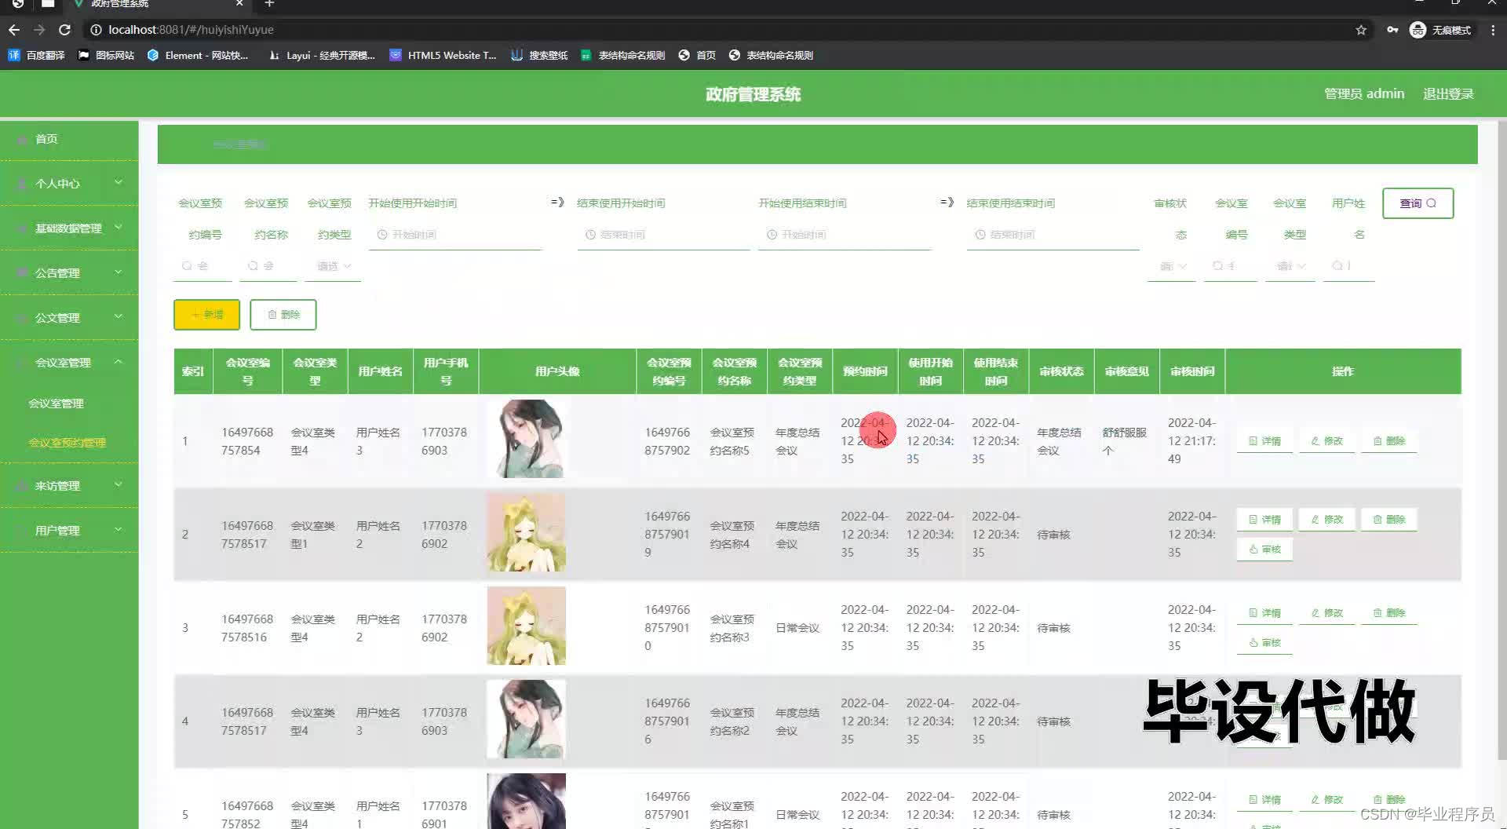Click 详情 for row 1
1507x829 pixels.
1264,441
